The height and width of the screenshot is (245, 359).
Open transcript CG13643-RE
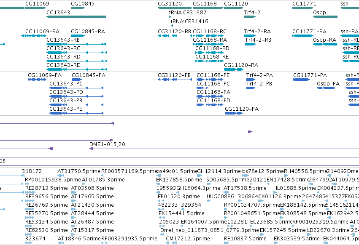[63, 65]
